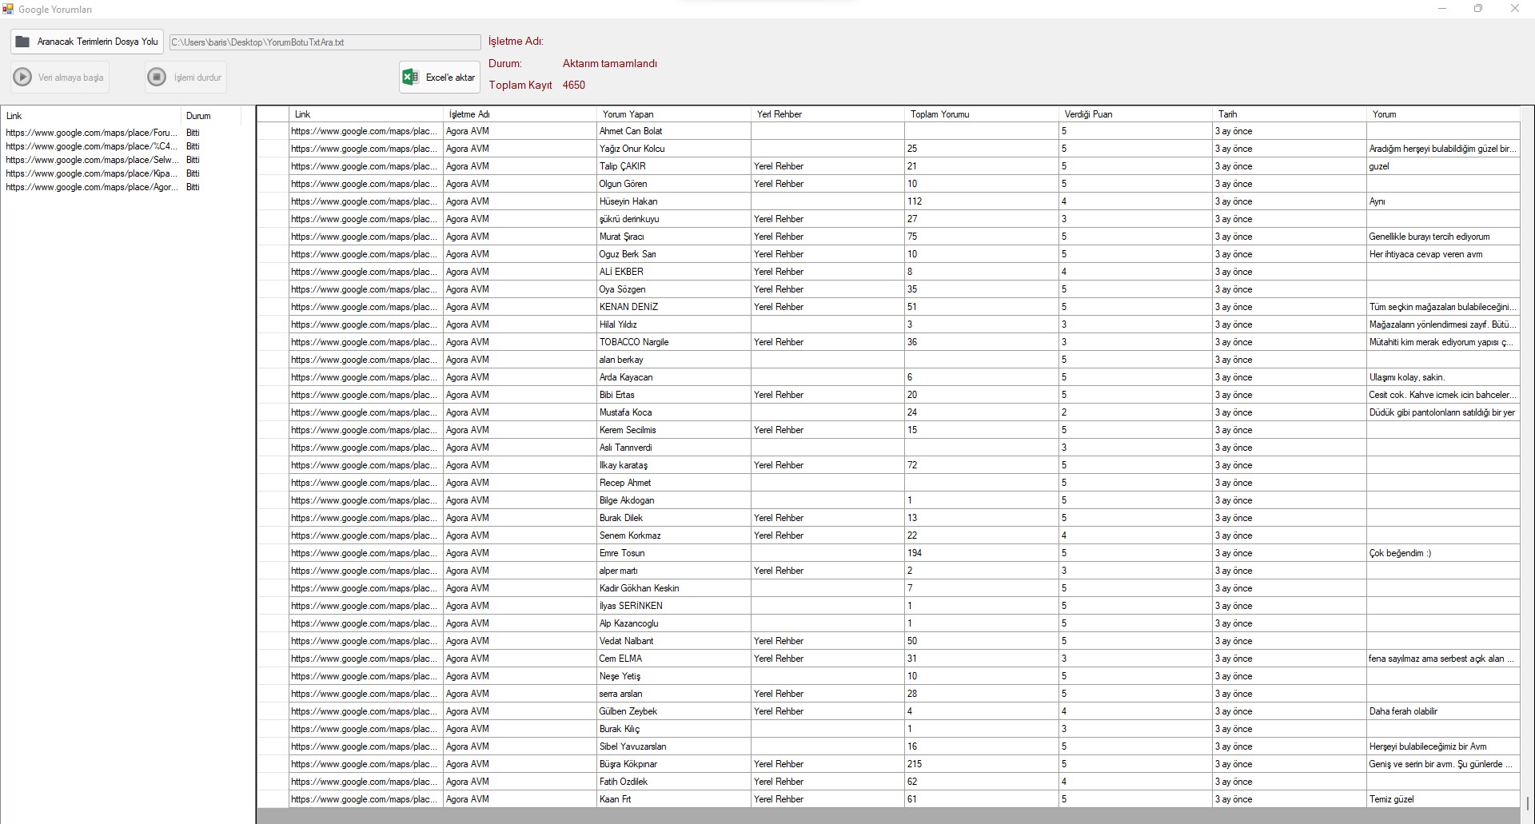Select the 'Temiz güzel' review cell
1535x824 pixels.
1443,799
